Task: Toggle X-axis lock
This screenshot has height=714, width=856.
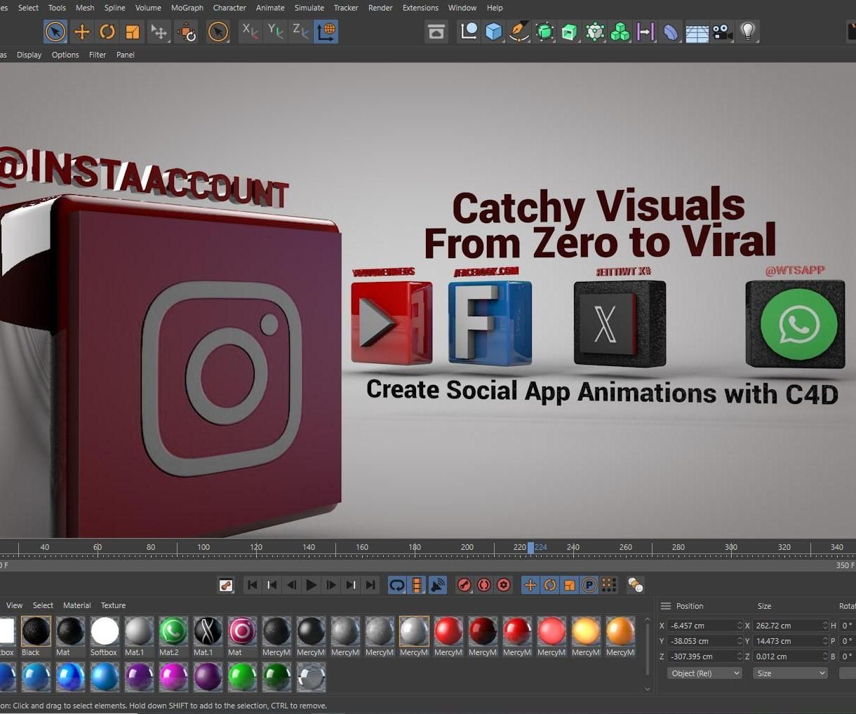Action: point(250,32)
